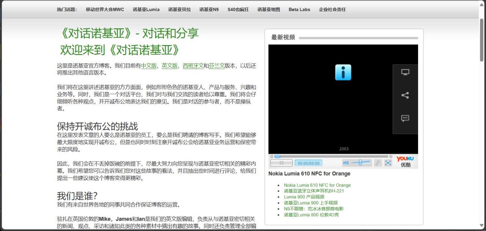
Task: Click the 欢迎来到《对话诺基亚》 heading
Action: pos(120,50)
